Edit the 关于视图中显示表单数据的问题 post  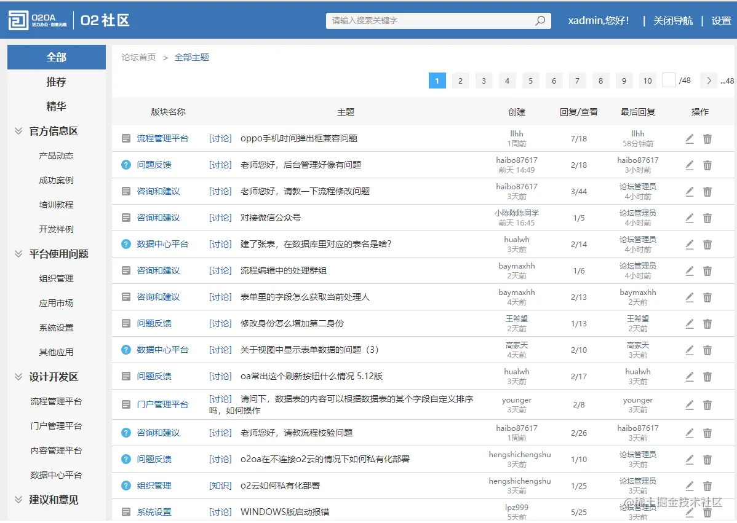pyautogui.click(x=690, y=350)
